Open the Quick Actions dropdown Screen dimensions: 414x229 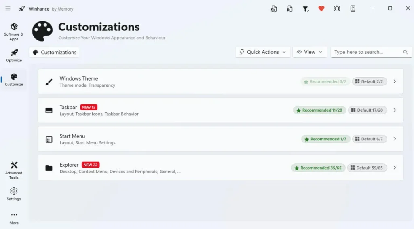(263, 52)
